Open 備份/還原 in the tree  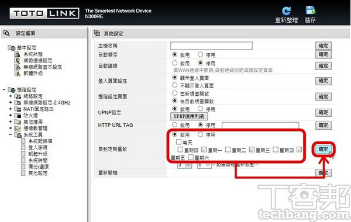tap(38, 166)
